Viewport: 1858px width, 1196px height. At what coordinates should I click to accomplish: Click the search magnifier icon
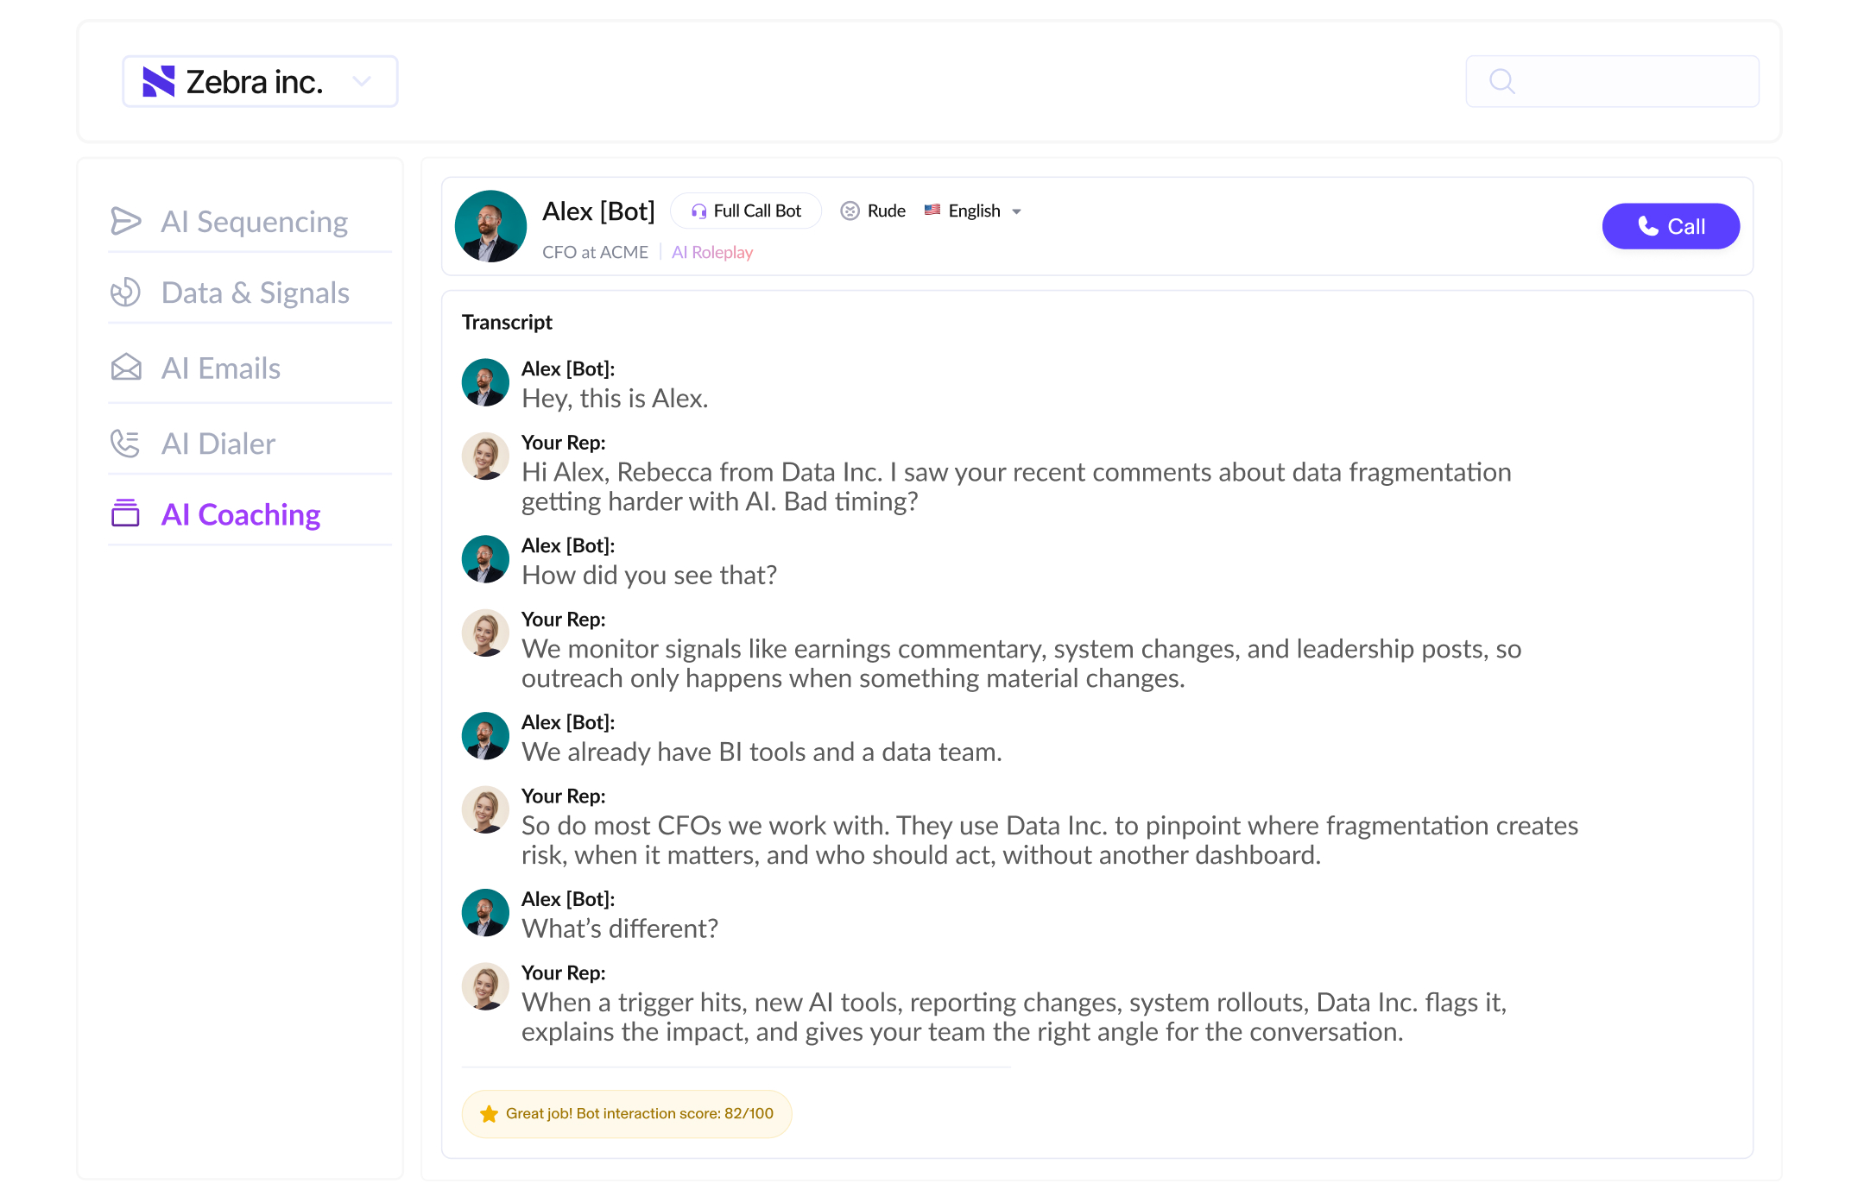click(1502, 82)
